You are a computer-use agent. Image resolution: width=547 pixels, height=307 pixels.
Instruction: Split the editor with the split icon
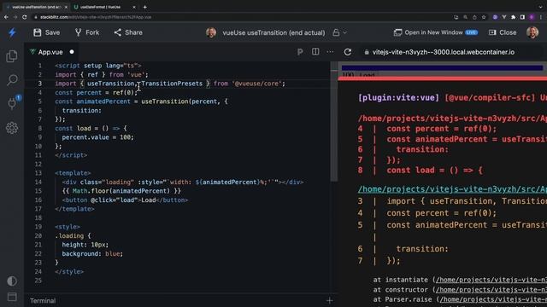coord(315,51)
